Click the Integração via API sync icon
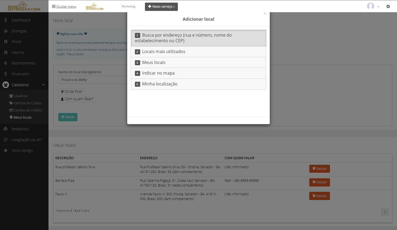 pos(6,140)
